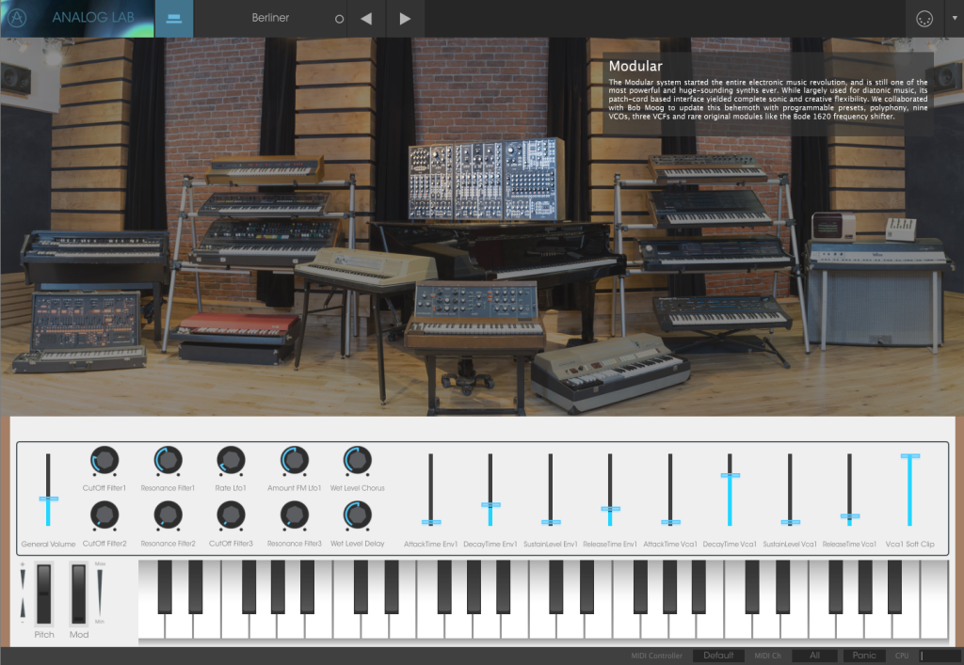Select the cream electric piano on legs
Viewport: 964px width, 665px height.
coord(367,270)
